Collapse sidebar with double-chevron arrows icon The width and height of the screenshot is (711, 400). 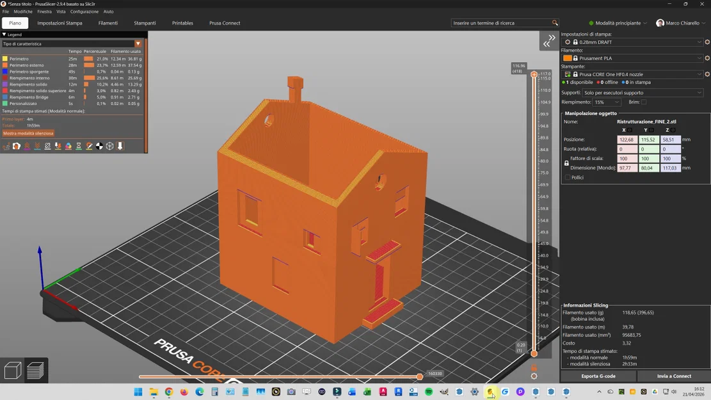pos(549,41)
